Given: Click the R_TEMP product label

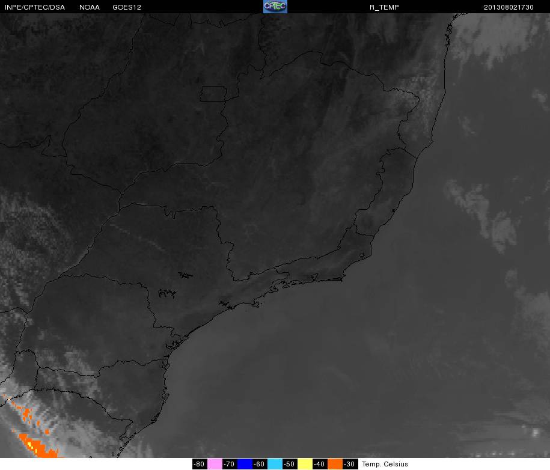Looking at the screenshot, I should (x=384, y=7).
